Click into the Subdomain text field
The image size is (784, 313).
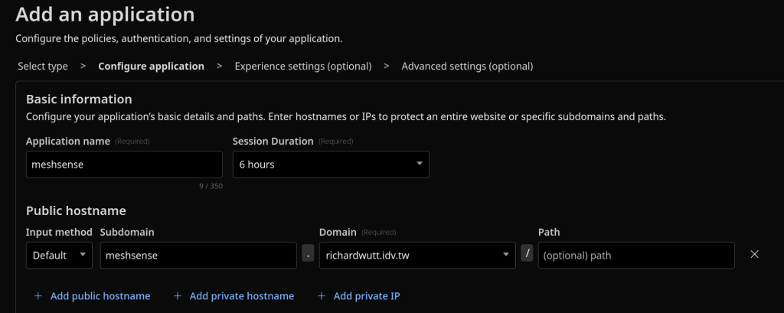[198, 255]
